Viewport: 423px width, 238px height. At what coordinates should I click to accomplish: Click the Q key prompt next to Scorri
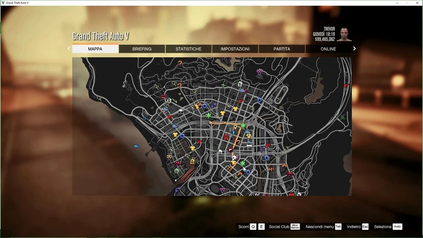coord(253,227)
